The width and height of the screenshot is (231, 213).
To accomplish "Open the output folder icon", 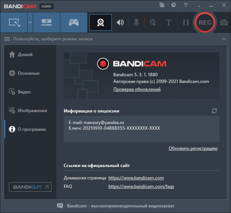I will (x=162, y=5).
